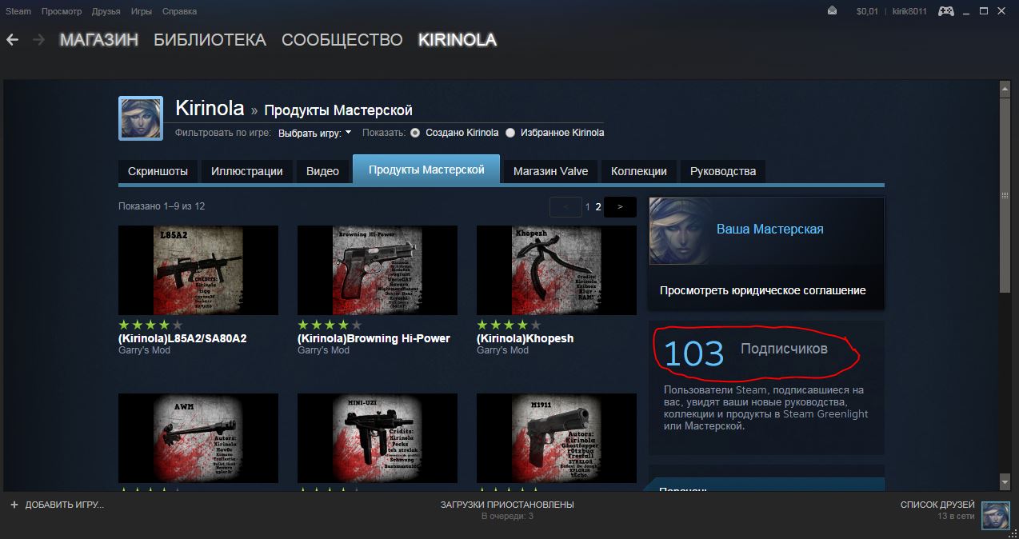1019x539 pixels.
Task: Click the previous page arrow button
Action: (566, 207)
